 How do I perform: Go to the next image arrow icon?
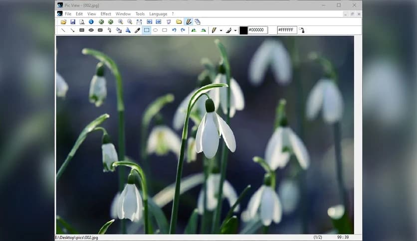click(x=159, y=22)
